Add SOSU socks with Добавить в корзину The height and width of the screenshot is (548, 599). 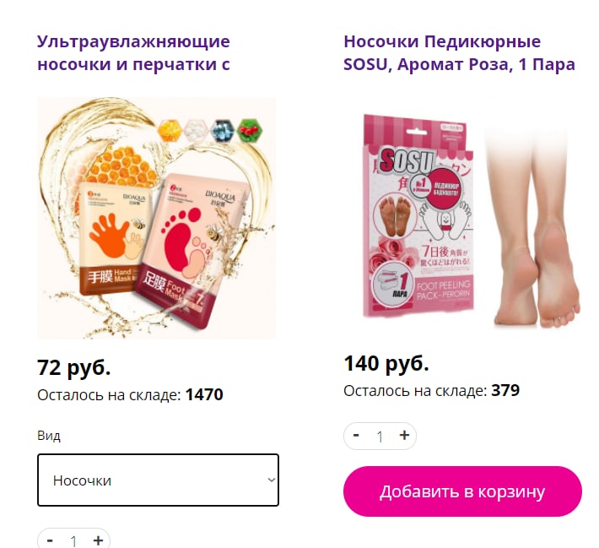tap(462, 491)
